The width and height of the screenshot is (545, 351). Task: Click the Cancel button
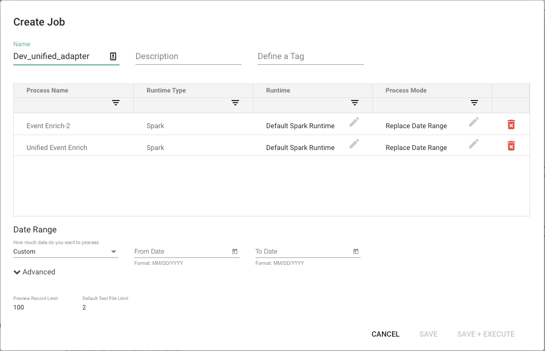point(385,334)
